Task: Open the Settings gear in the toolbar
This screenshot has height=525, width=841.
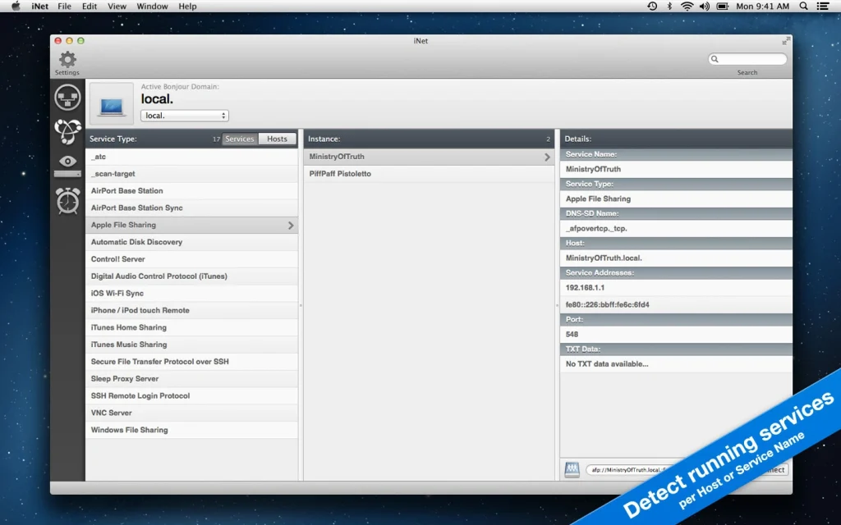Action: pyautogui.click(x=67, y=59)
